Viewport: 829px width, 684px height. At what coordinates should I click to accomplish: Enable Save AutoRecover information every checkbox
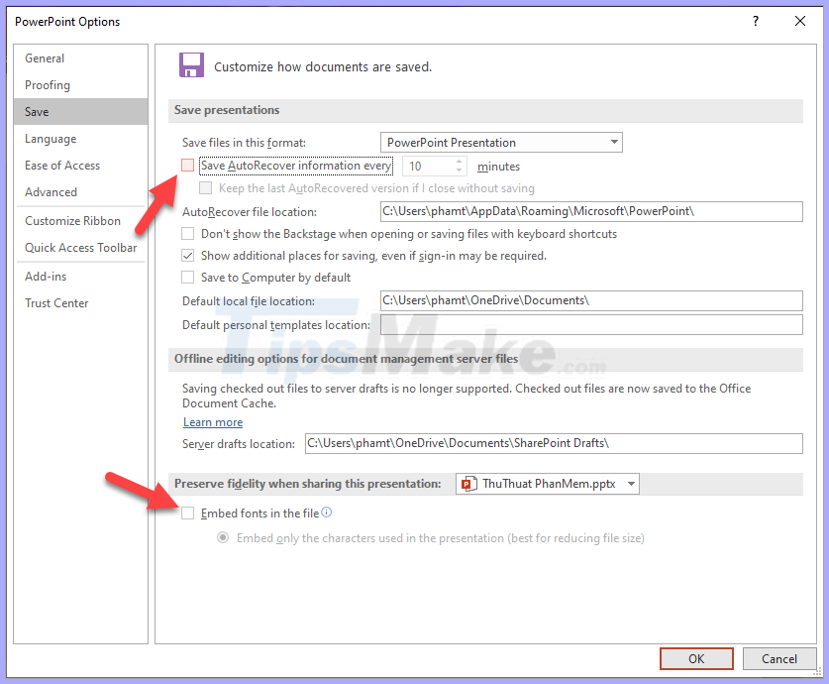187,165
